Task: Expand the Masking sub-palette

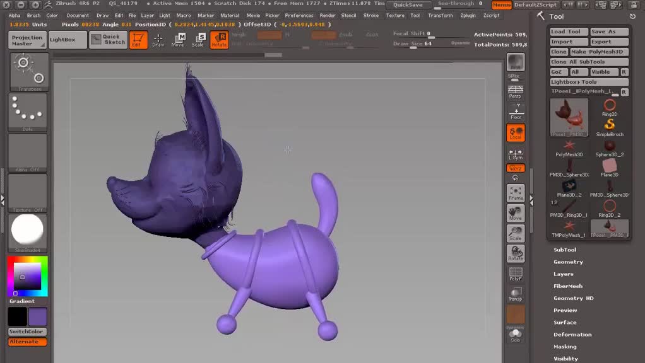Action: (x=565, y=347)
